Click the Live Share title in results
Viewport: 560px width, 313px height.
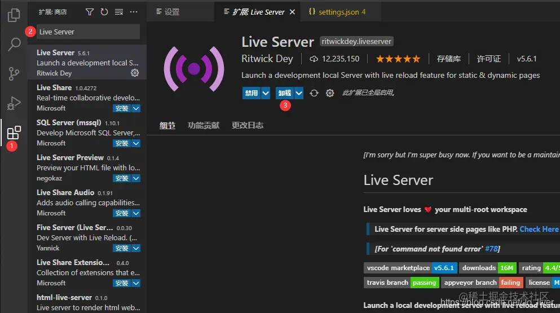(54, 87)
